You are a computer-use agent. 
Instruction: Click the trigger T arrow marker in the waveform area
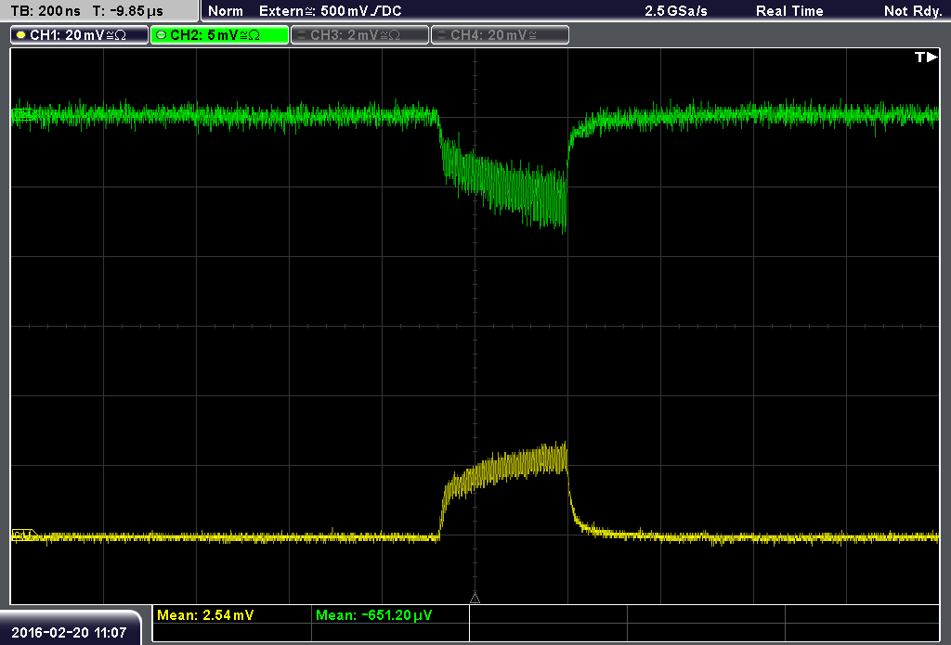click(x=926, y=57)
